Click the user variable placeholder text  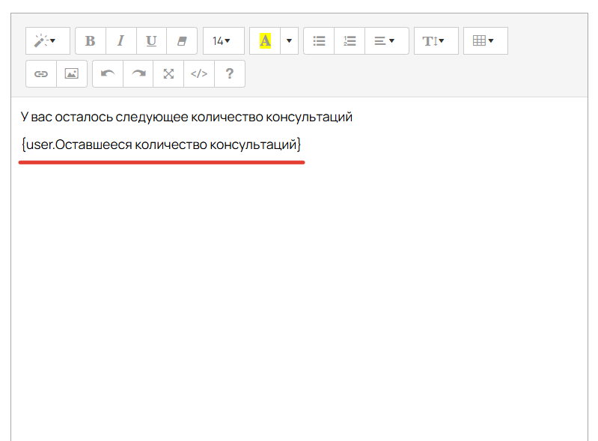(x=161, y=145)
